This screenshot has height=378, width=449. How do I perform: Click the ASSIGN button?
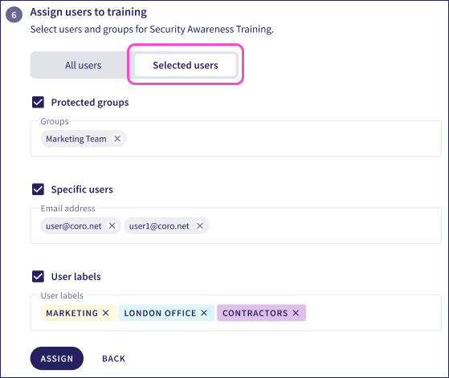[x=57, y=358]
